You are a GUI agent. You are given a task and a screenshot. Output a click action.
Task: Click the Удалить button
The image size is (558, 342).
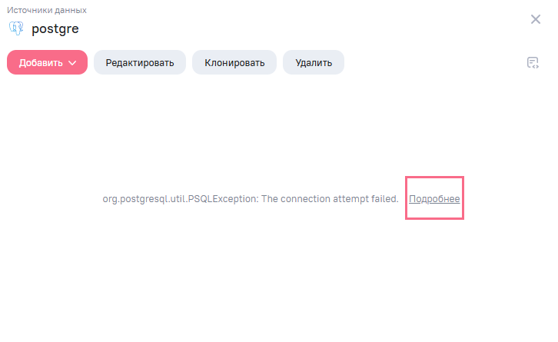[314, 63]
